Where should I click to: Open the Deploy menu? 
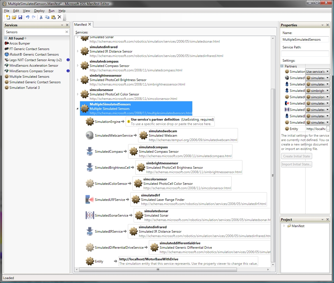[39, 11]
